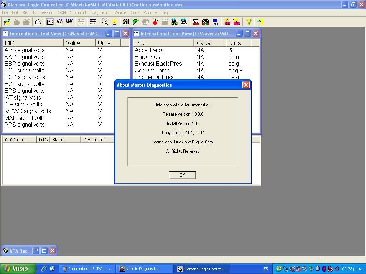The image size is (366, 274).
Task: Open the COM menu
Action: [x=62, y=12]
